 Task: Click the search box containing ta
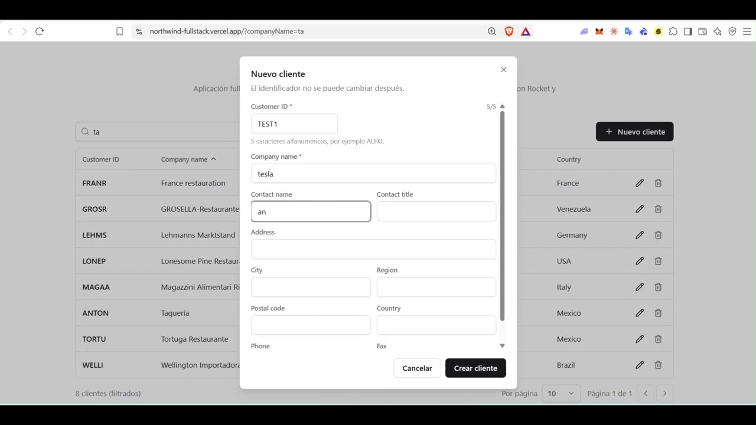pos(157,132)
